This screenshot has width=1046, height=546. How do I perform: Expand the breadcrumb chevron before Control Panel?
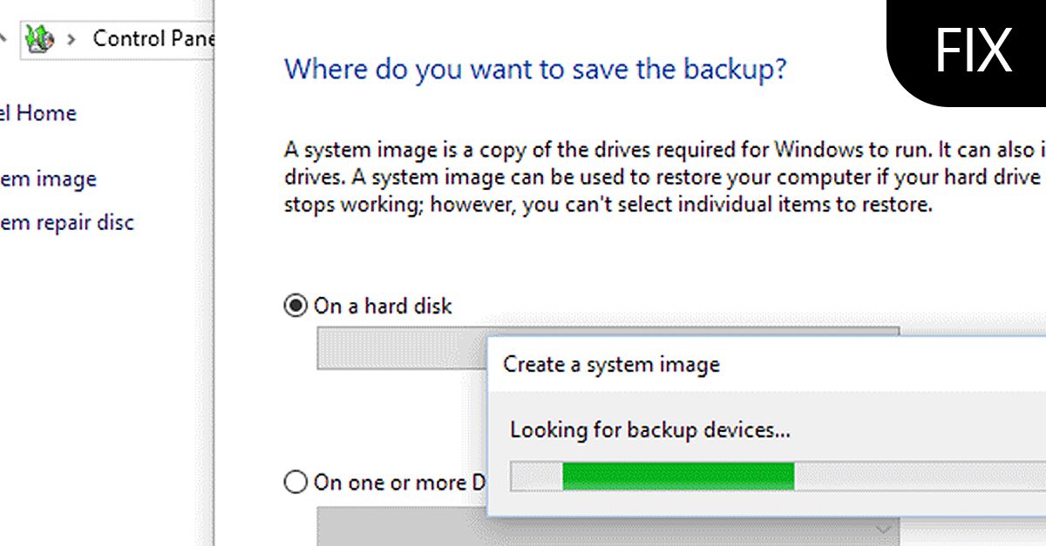pos(71,38)
